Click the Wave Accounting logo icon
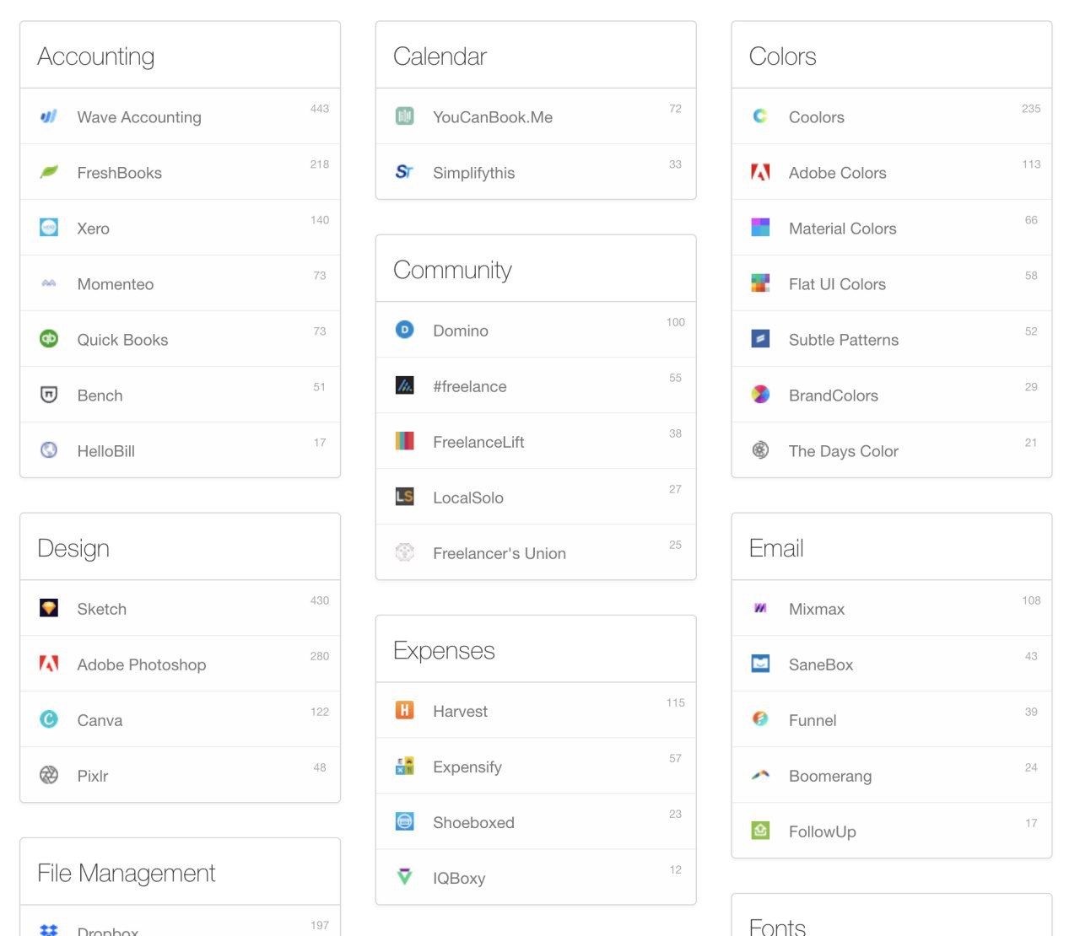 point(49,116)
